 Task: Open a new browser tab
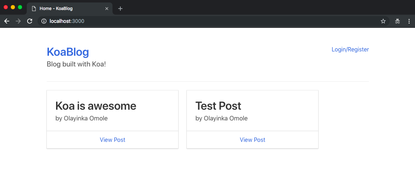[120, 9]
